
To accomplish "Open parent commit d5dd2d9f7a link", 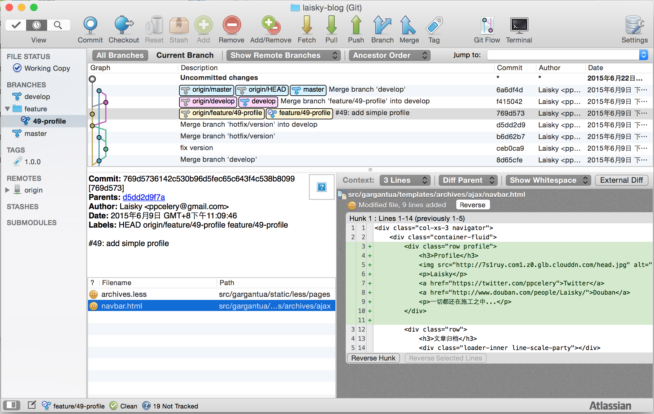I will click(144, 197).
